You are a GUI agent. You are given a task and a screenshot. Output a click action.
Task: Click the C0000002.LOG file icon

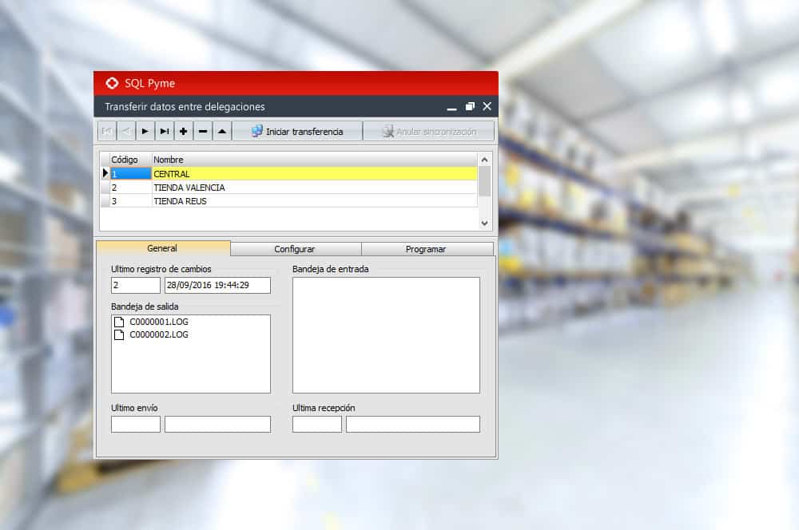(119, 334)
